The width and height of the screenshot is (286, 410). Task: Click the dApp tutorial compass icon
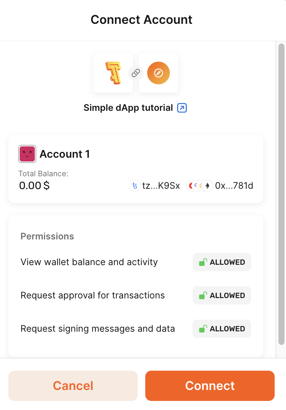pos(158,73)
